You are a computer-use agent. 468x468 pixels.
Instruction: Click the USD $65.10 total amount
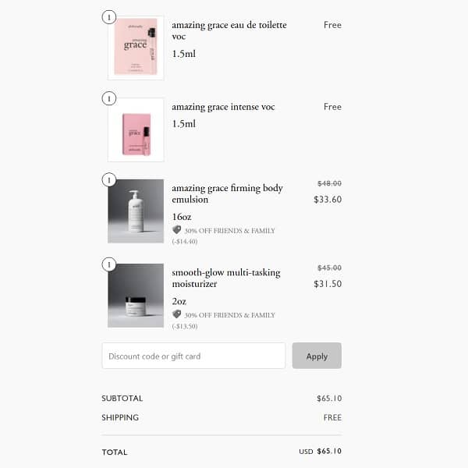pos(321,452)
